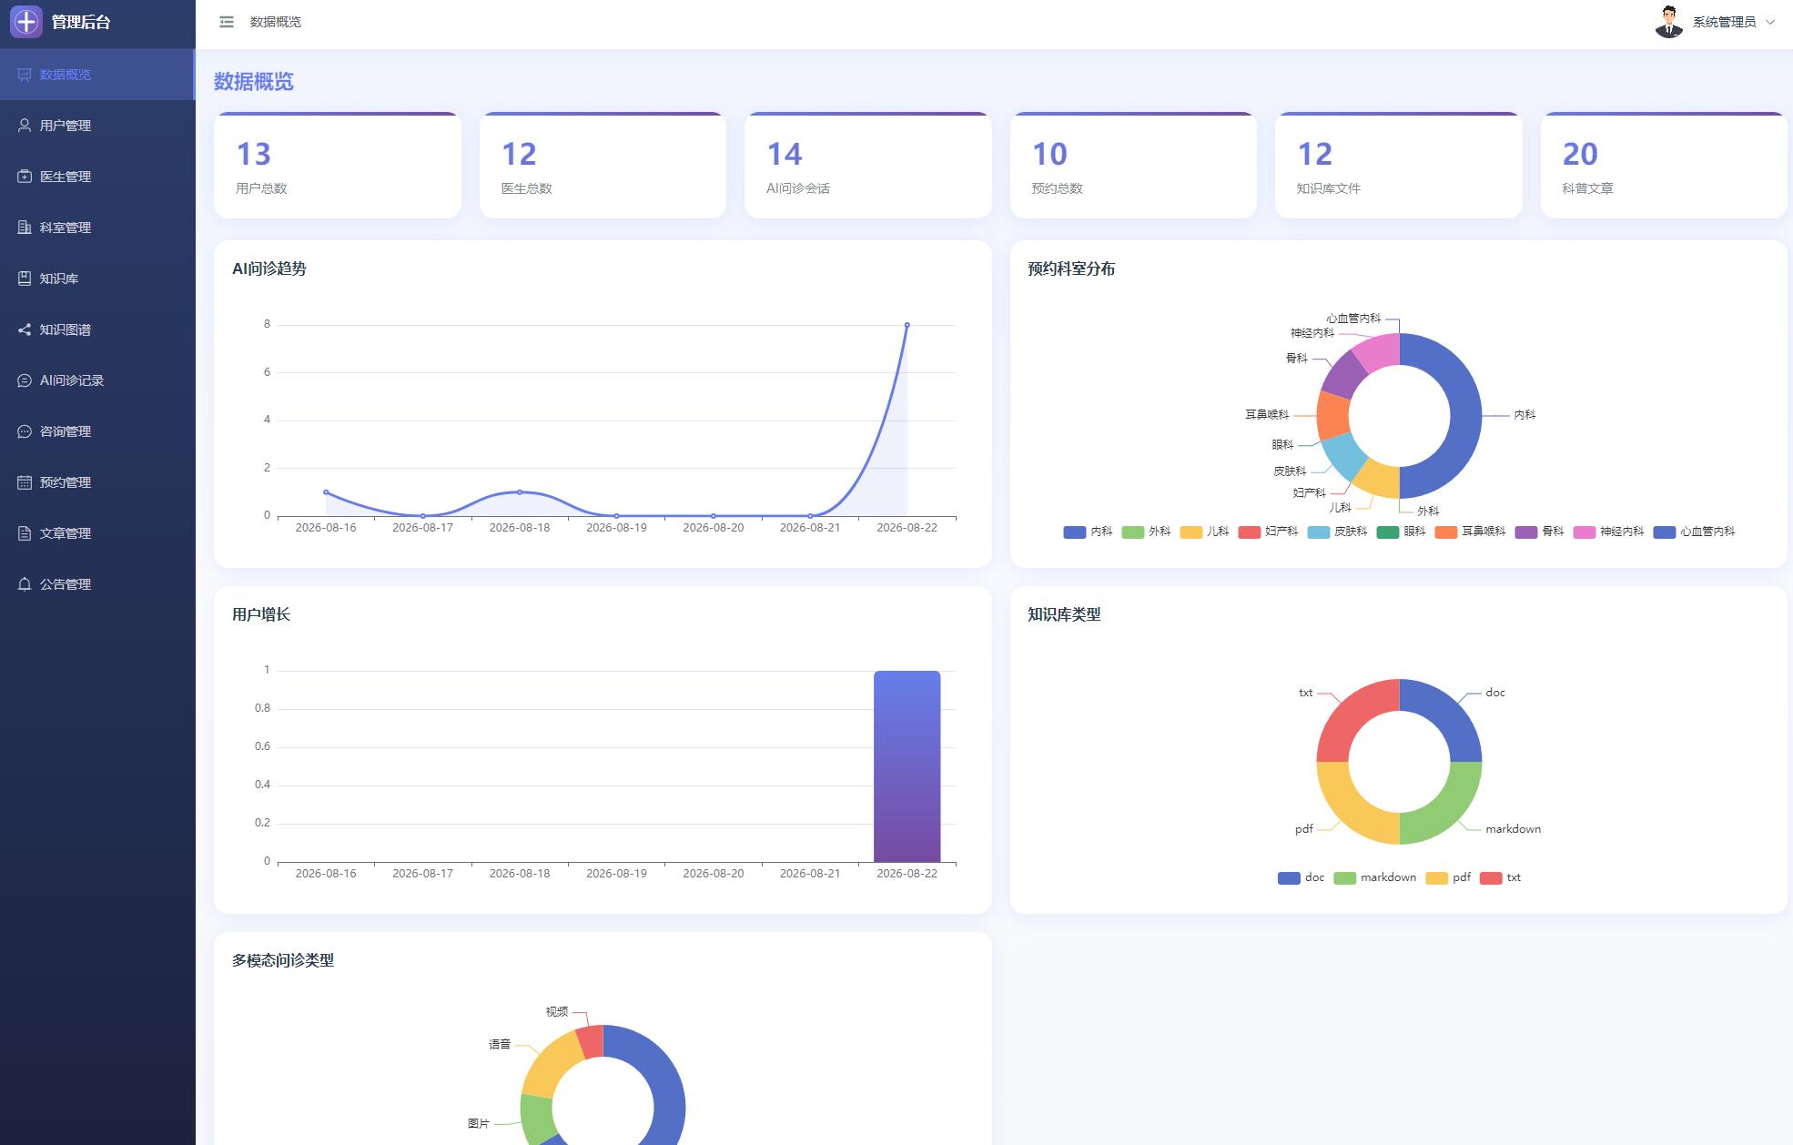Toggle doc legend in 知识库类型 chart
Viewport: 1793px width, 1145px height.
coord(1301,877)
